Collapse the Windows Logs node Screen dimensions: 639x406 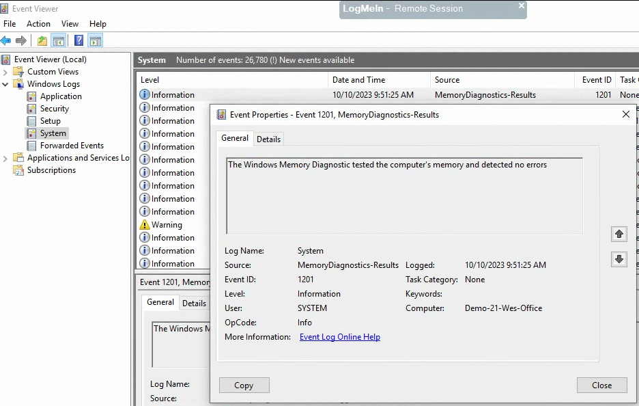click(x=5, y=84)
